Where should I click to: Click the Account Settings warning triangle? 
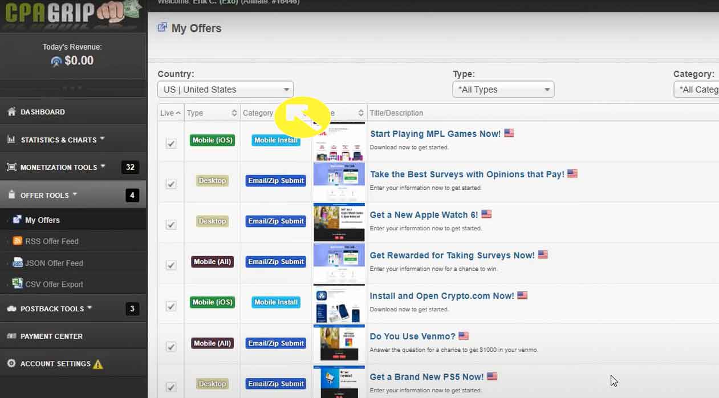(98, 364)
